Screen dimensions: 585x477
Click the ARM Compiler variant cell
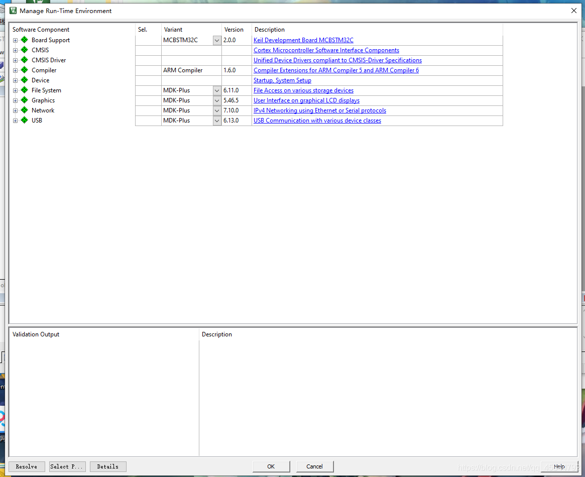coord(191,70)
